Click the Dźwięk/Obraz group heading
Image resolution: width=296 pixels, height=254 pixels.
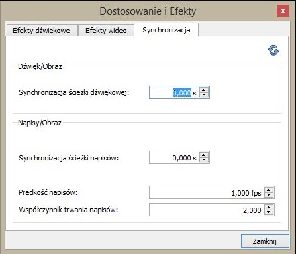click(40, 66)
